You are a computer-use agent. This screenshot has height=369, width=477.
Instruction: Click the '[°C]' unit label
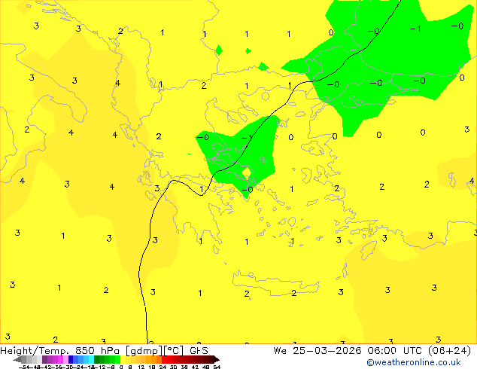pos(174,351)
